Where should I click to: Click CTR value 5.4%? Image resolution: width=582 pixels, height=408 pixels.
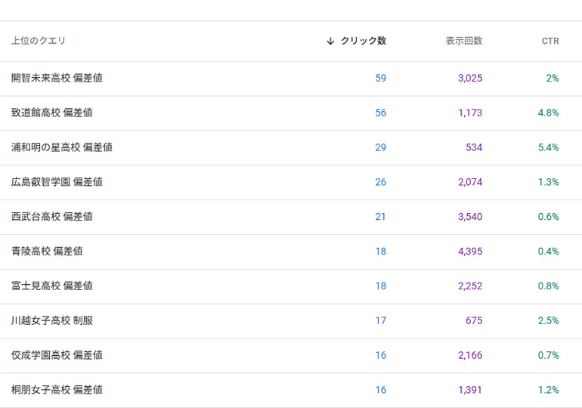[x=548, y=148]
